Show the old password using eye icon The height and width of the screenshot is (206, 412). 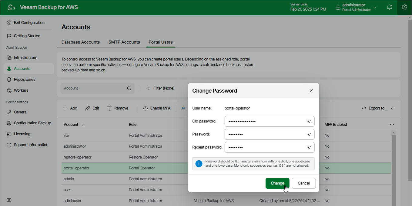(309, 121)
